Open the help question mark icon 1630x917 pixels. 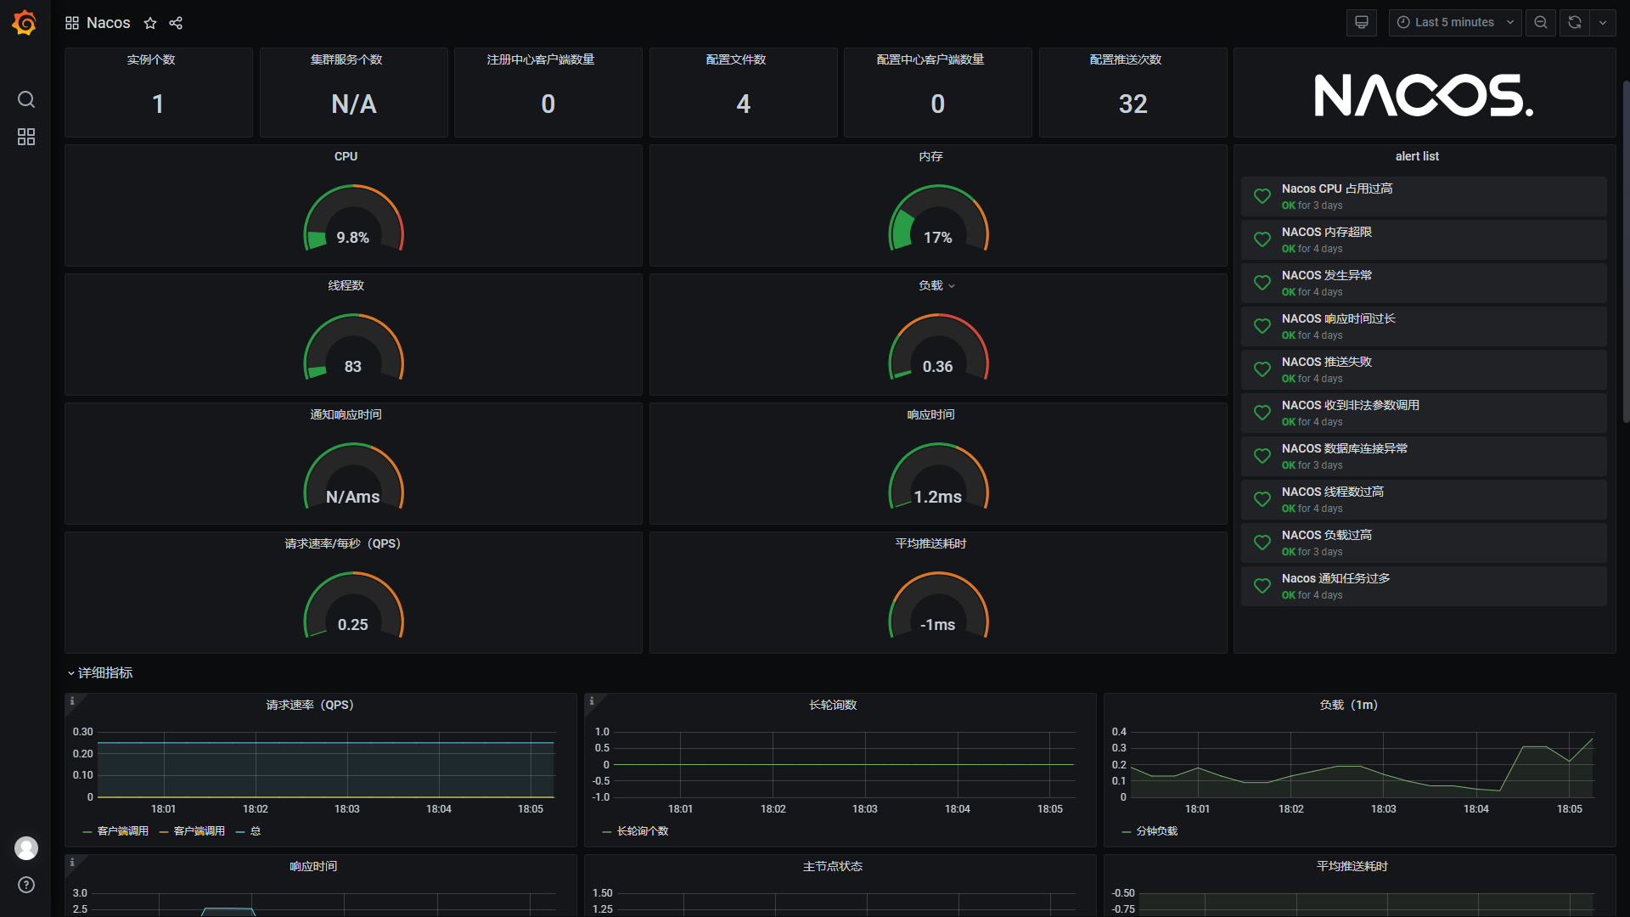coord(26,885)
